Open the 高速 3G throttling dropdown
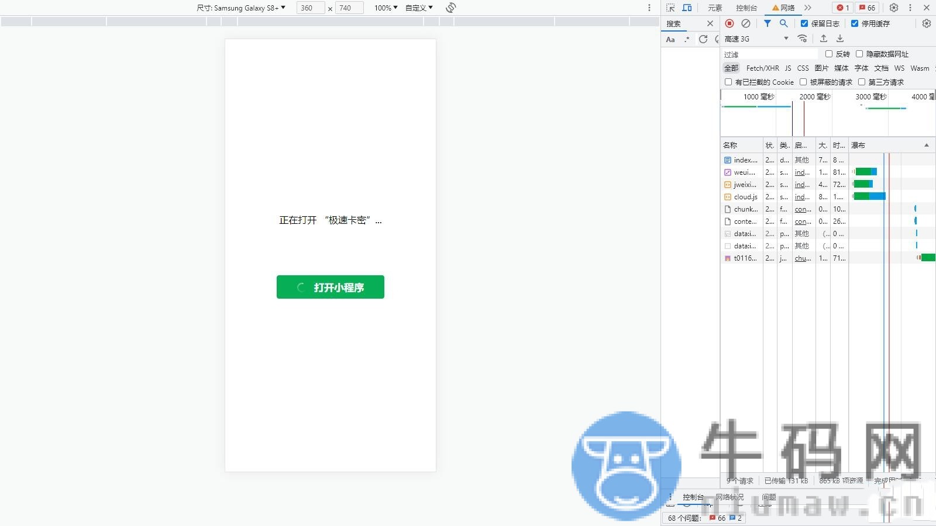Screen dimensions: 936x526 click(756, 39)
